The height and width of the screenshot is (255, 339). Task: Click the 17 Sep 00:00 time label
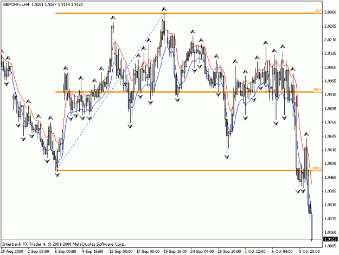coord(148,252)
